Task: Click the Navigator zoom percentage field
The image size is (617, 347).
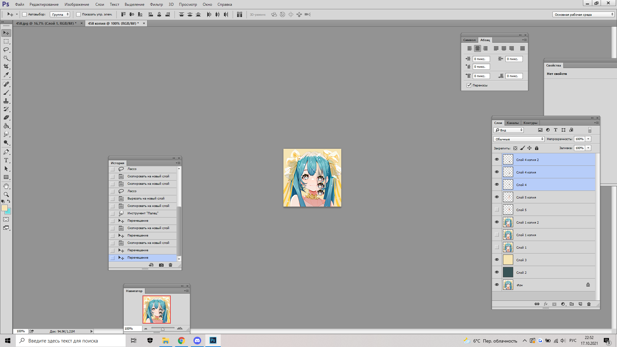Action: [x=133, y=328]
